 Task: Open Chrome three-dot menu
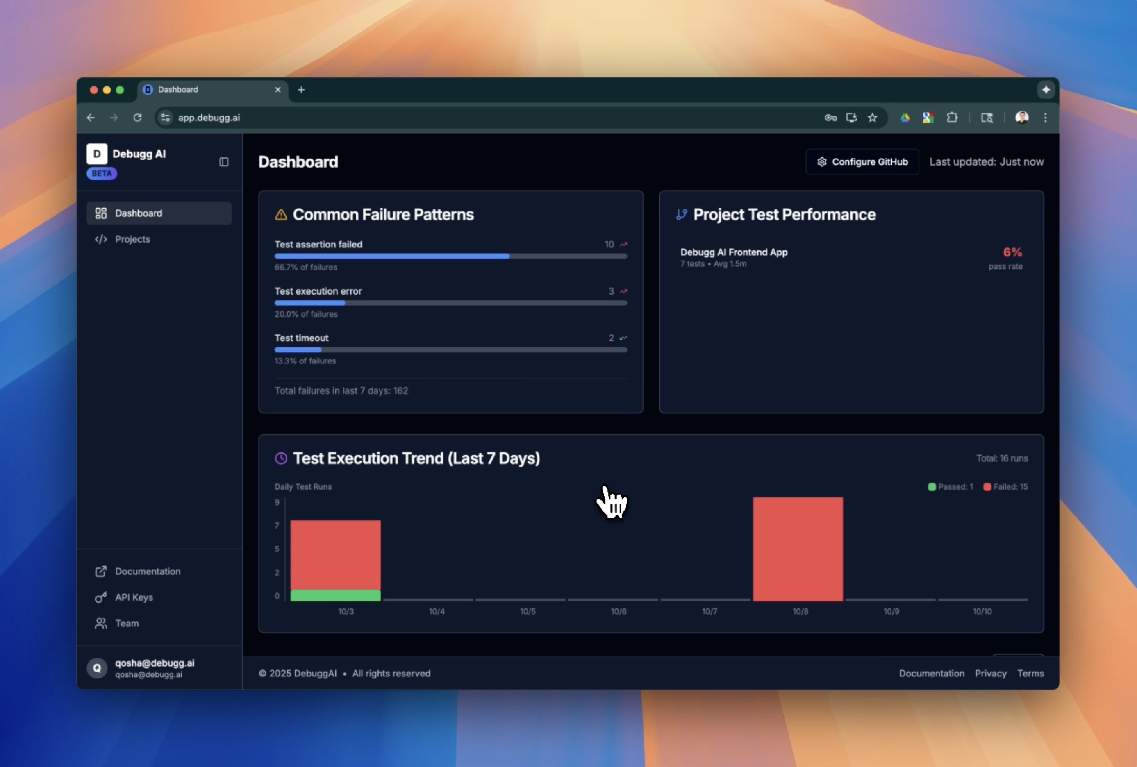(x=1046, y=118)
